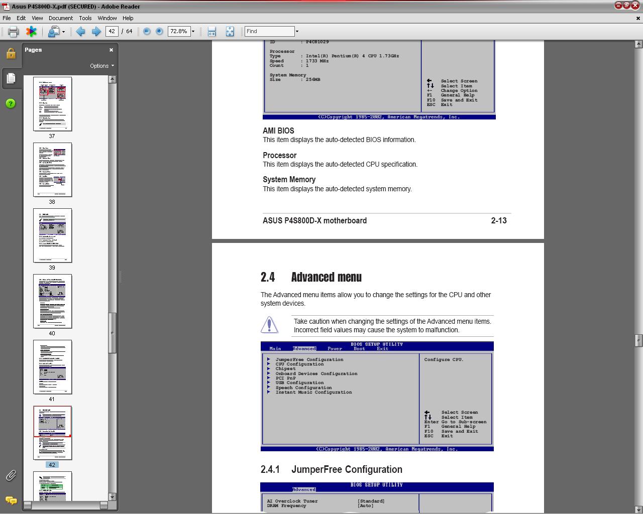The width and height of the screenshot is (643, 514).
Task: Click the '2.4 Advanced menu' heading
Action: coord(311,277)
